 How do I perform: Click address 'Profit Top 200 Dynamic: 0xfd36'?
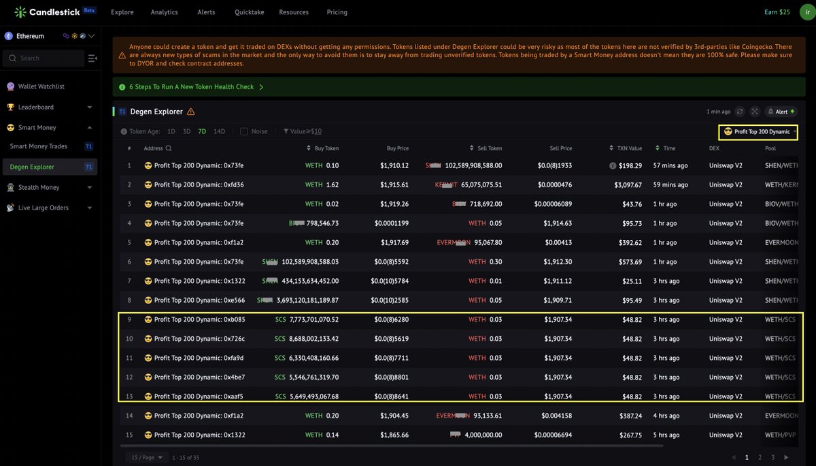point(199,184)
